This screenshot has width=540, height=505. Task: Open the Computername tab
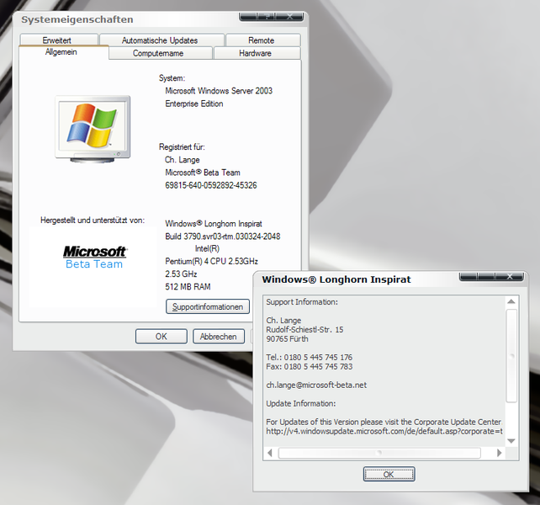point(158,54)
